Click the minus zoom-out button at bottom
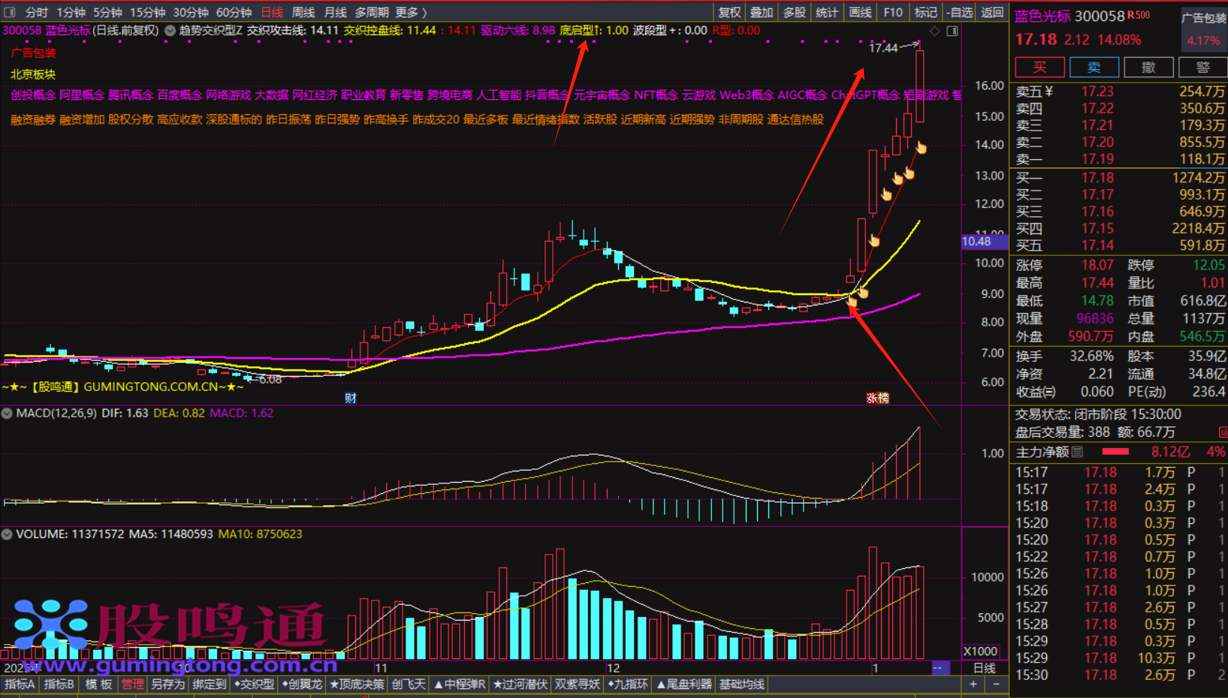Image resolution: width=1228 pixels, height=698 pixels. [x=997, y=684]
